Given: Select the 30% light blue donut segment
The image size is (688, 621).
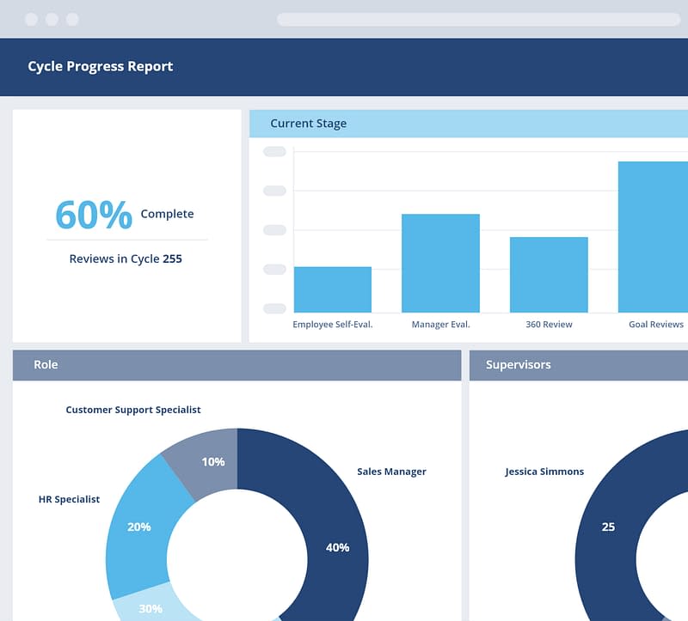Looking at the screenshot, I should tap(151, 606).
